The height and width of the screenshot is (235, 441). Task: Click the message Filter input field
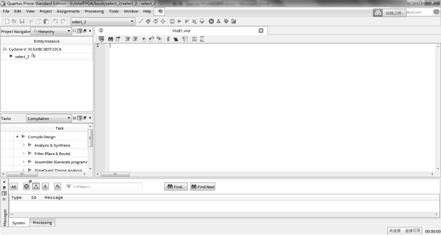(x=104, y=186)
